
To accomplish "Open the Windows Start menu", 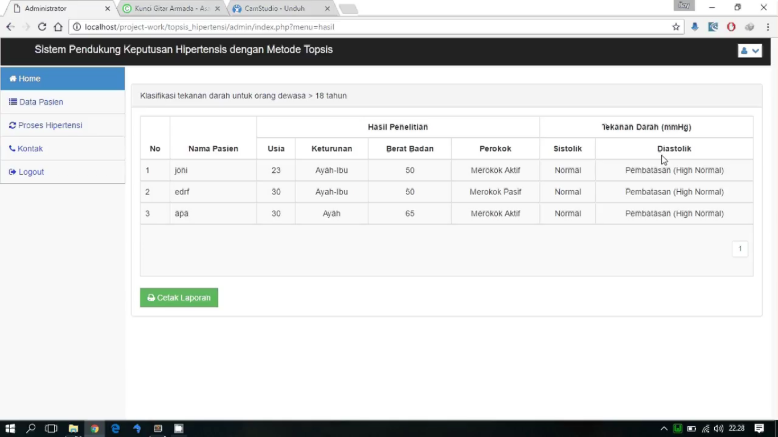I will [10, 428].
